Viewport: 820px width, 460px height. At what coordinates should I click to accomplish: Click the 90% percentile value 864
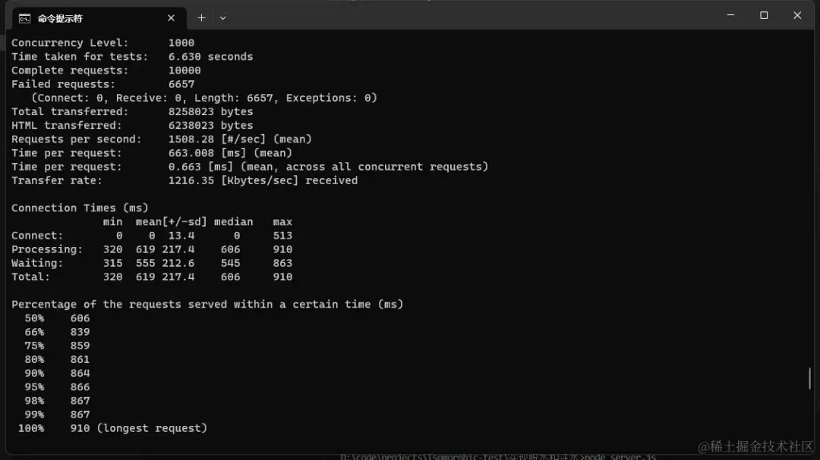pyautogui.click(x=80, y=374)
